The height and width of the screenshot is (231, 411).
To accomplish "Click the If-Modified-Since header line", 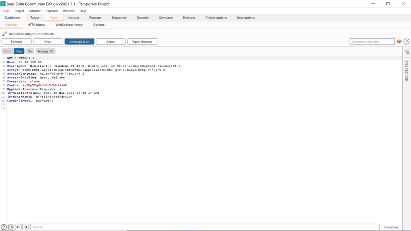I will click(x=53, y=93).
